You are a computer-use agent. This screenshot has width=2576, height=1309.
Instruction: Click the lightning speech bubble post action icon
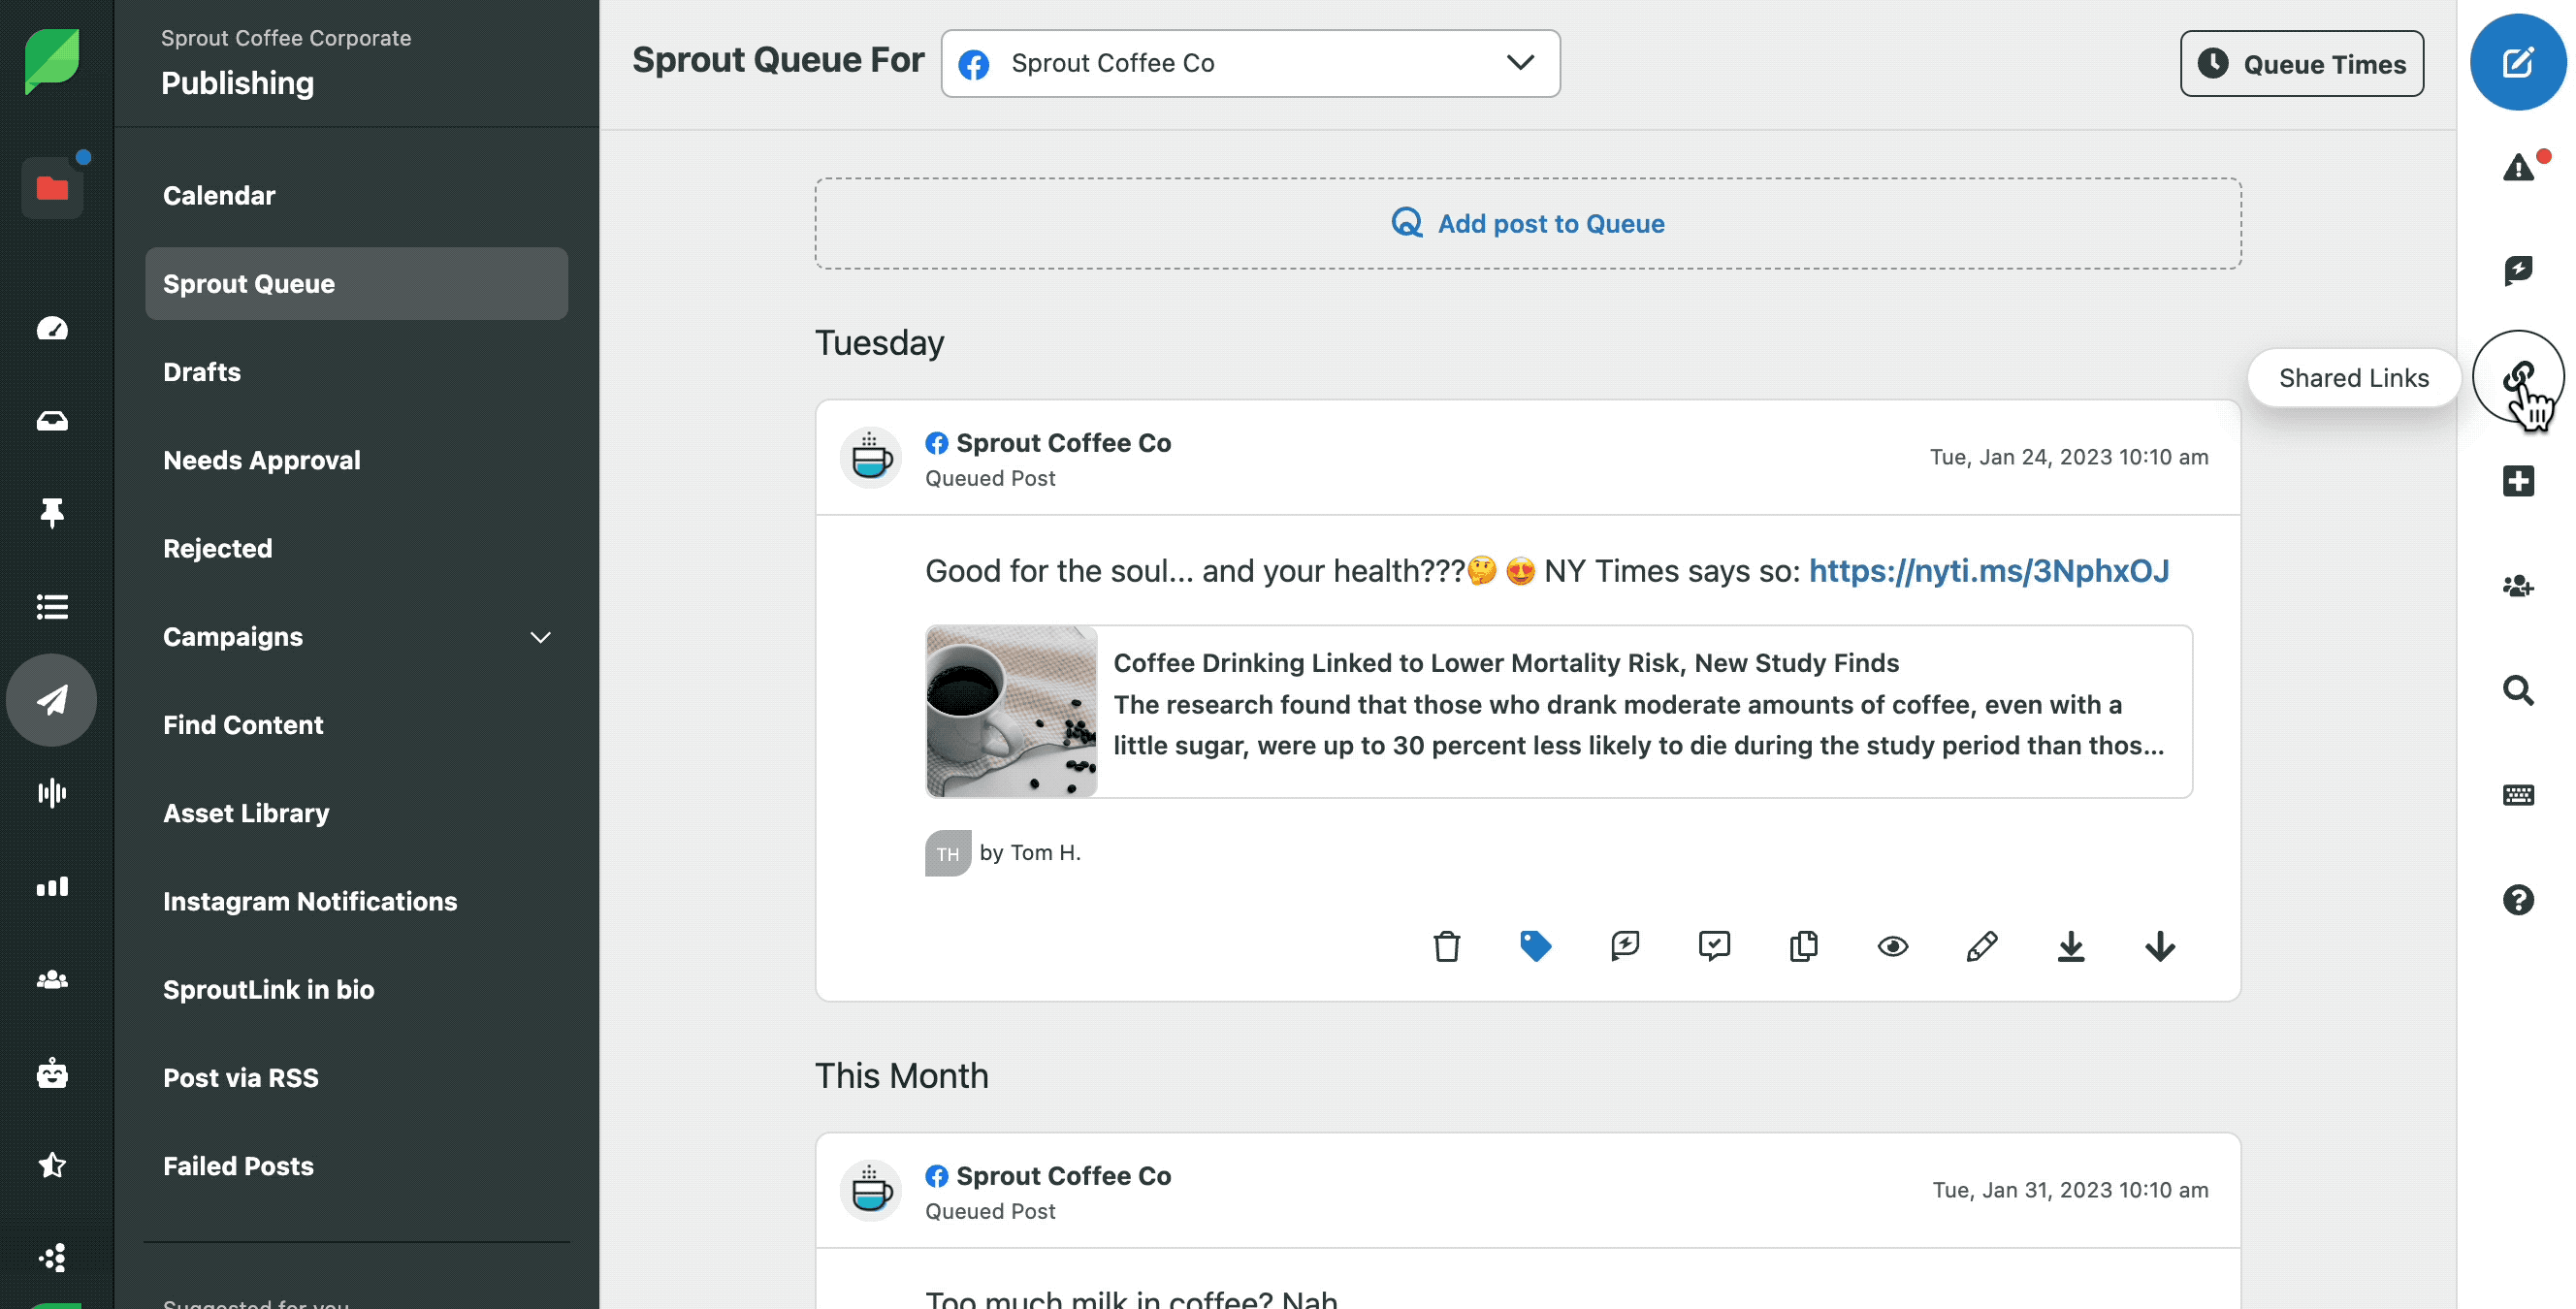click(1624, 946)
